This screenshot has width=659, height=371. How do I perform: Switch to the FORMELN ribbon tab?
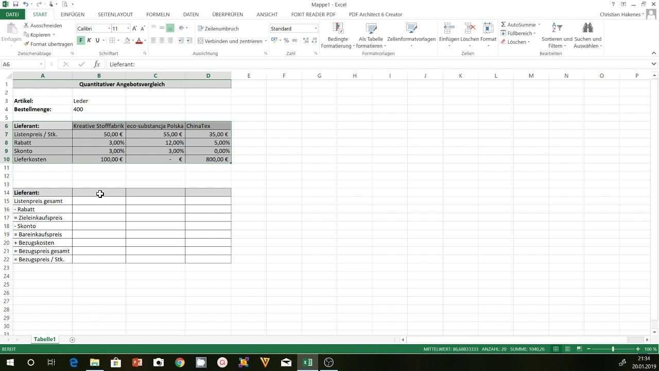click(x=158, y=14)
